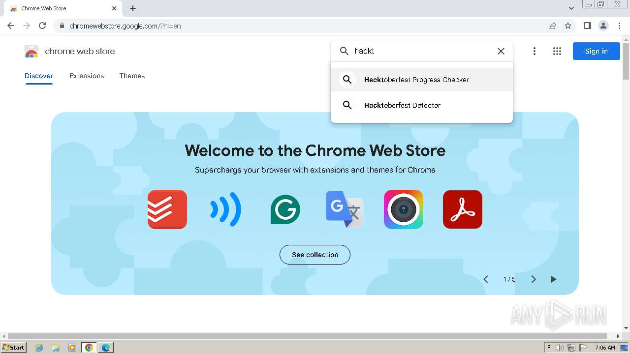Click the See collection button

315,255
